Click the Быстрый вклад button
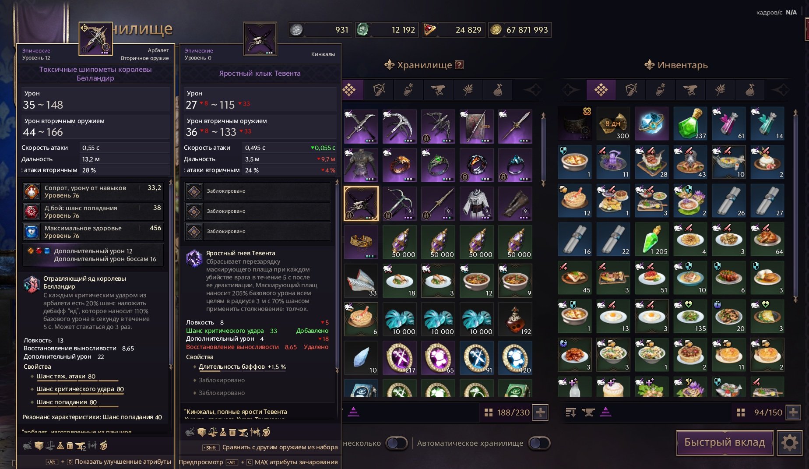This screenshot has width=809, height=469. (x=725, y=443)
